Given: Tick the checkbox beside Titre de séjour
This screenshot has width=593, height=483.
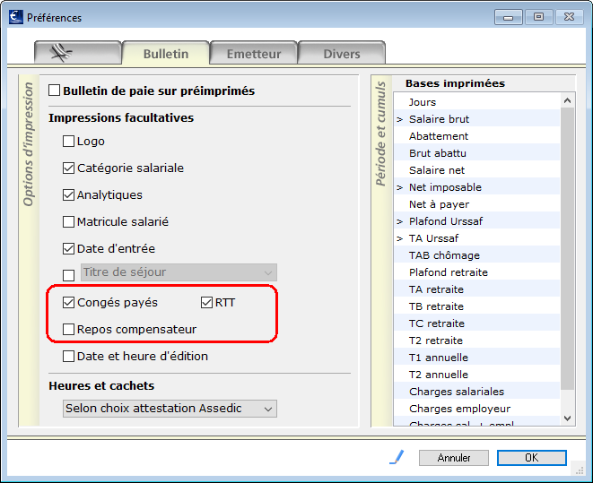Looking at the screenshot, I should [68, 275].
